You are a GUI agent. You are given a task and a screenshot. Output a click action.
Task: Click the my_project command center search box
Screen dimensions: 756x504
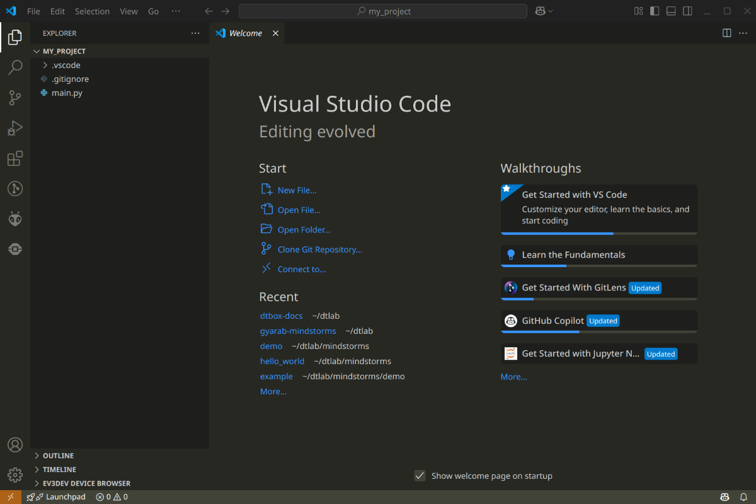(x=382, y=11)
